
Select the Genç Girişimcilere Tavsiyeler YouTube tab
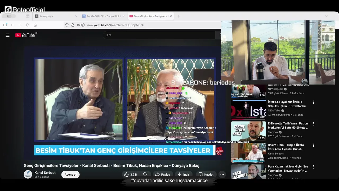151,16
